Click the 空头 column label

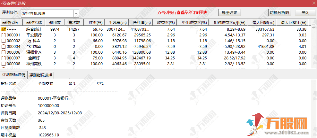click(x=101, y=83)
